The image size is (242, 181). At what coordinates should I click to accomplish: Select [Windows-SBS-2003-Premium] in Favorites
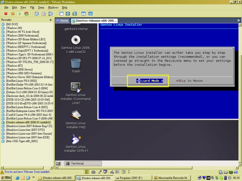[x=24, y=73]
